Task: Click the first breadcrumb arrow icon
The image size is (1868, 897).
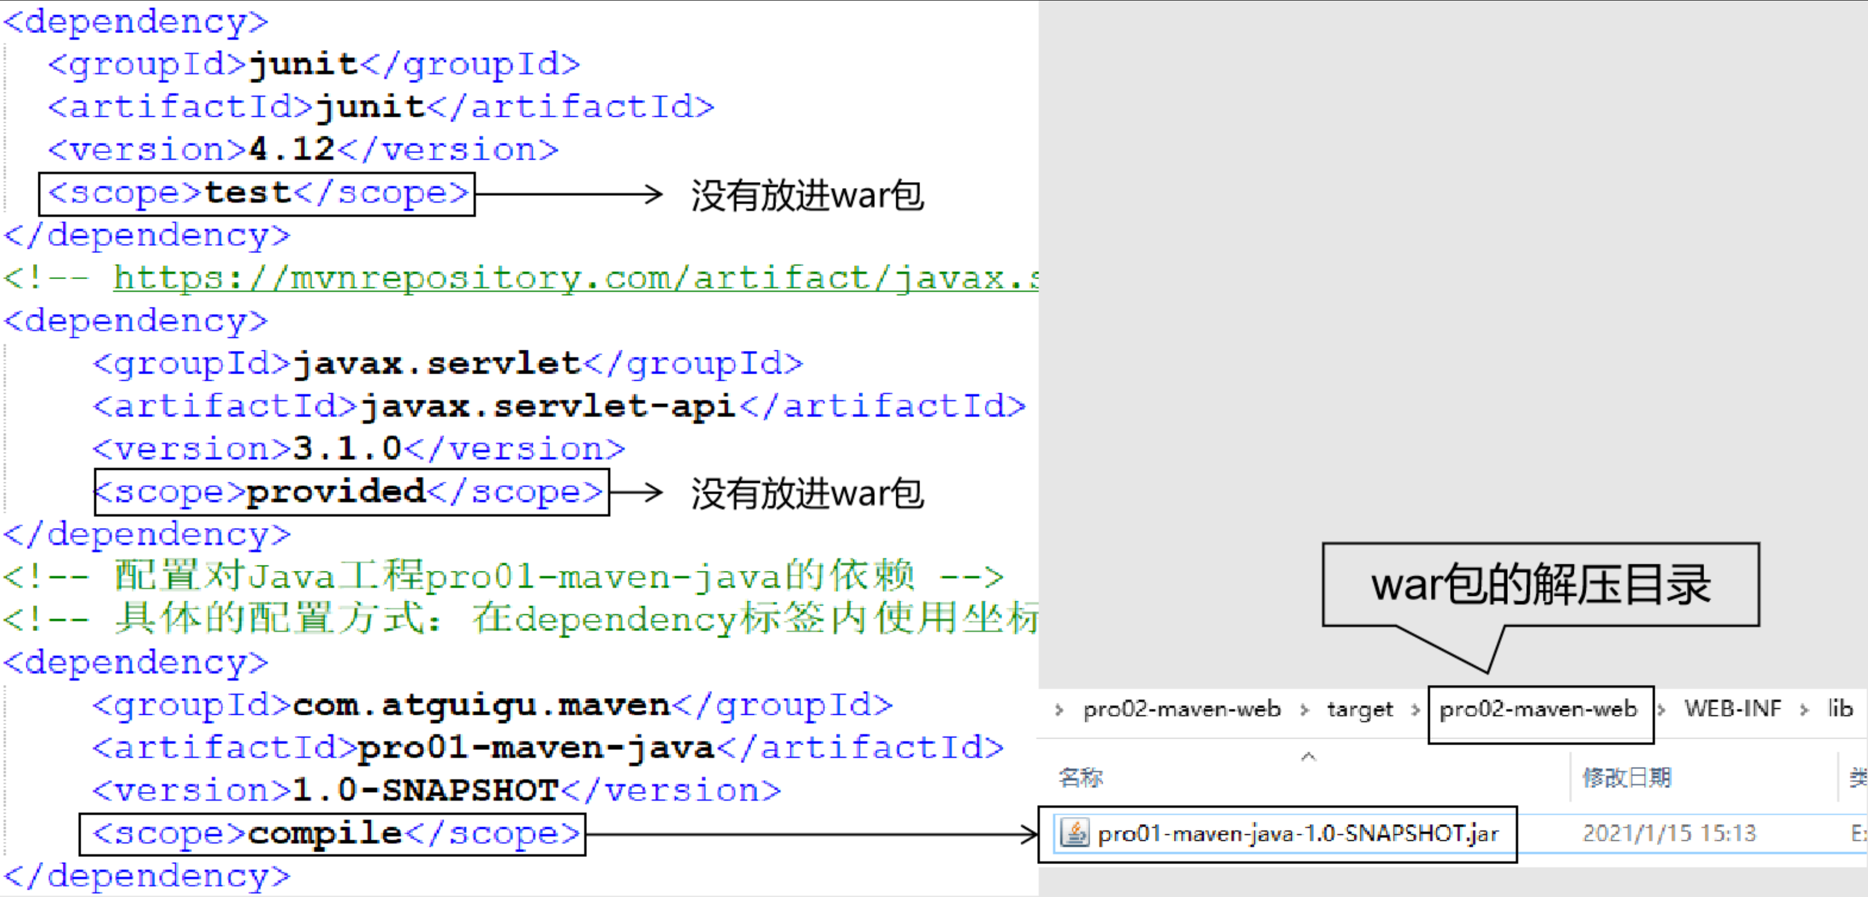Action: click(1059, 709)
